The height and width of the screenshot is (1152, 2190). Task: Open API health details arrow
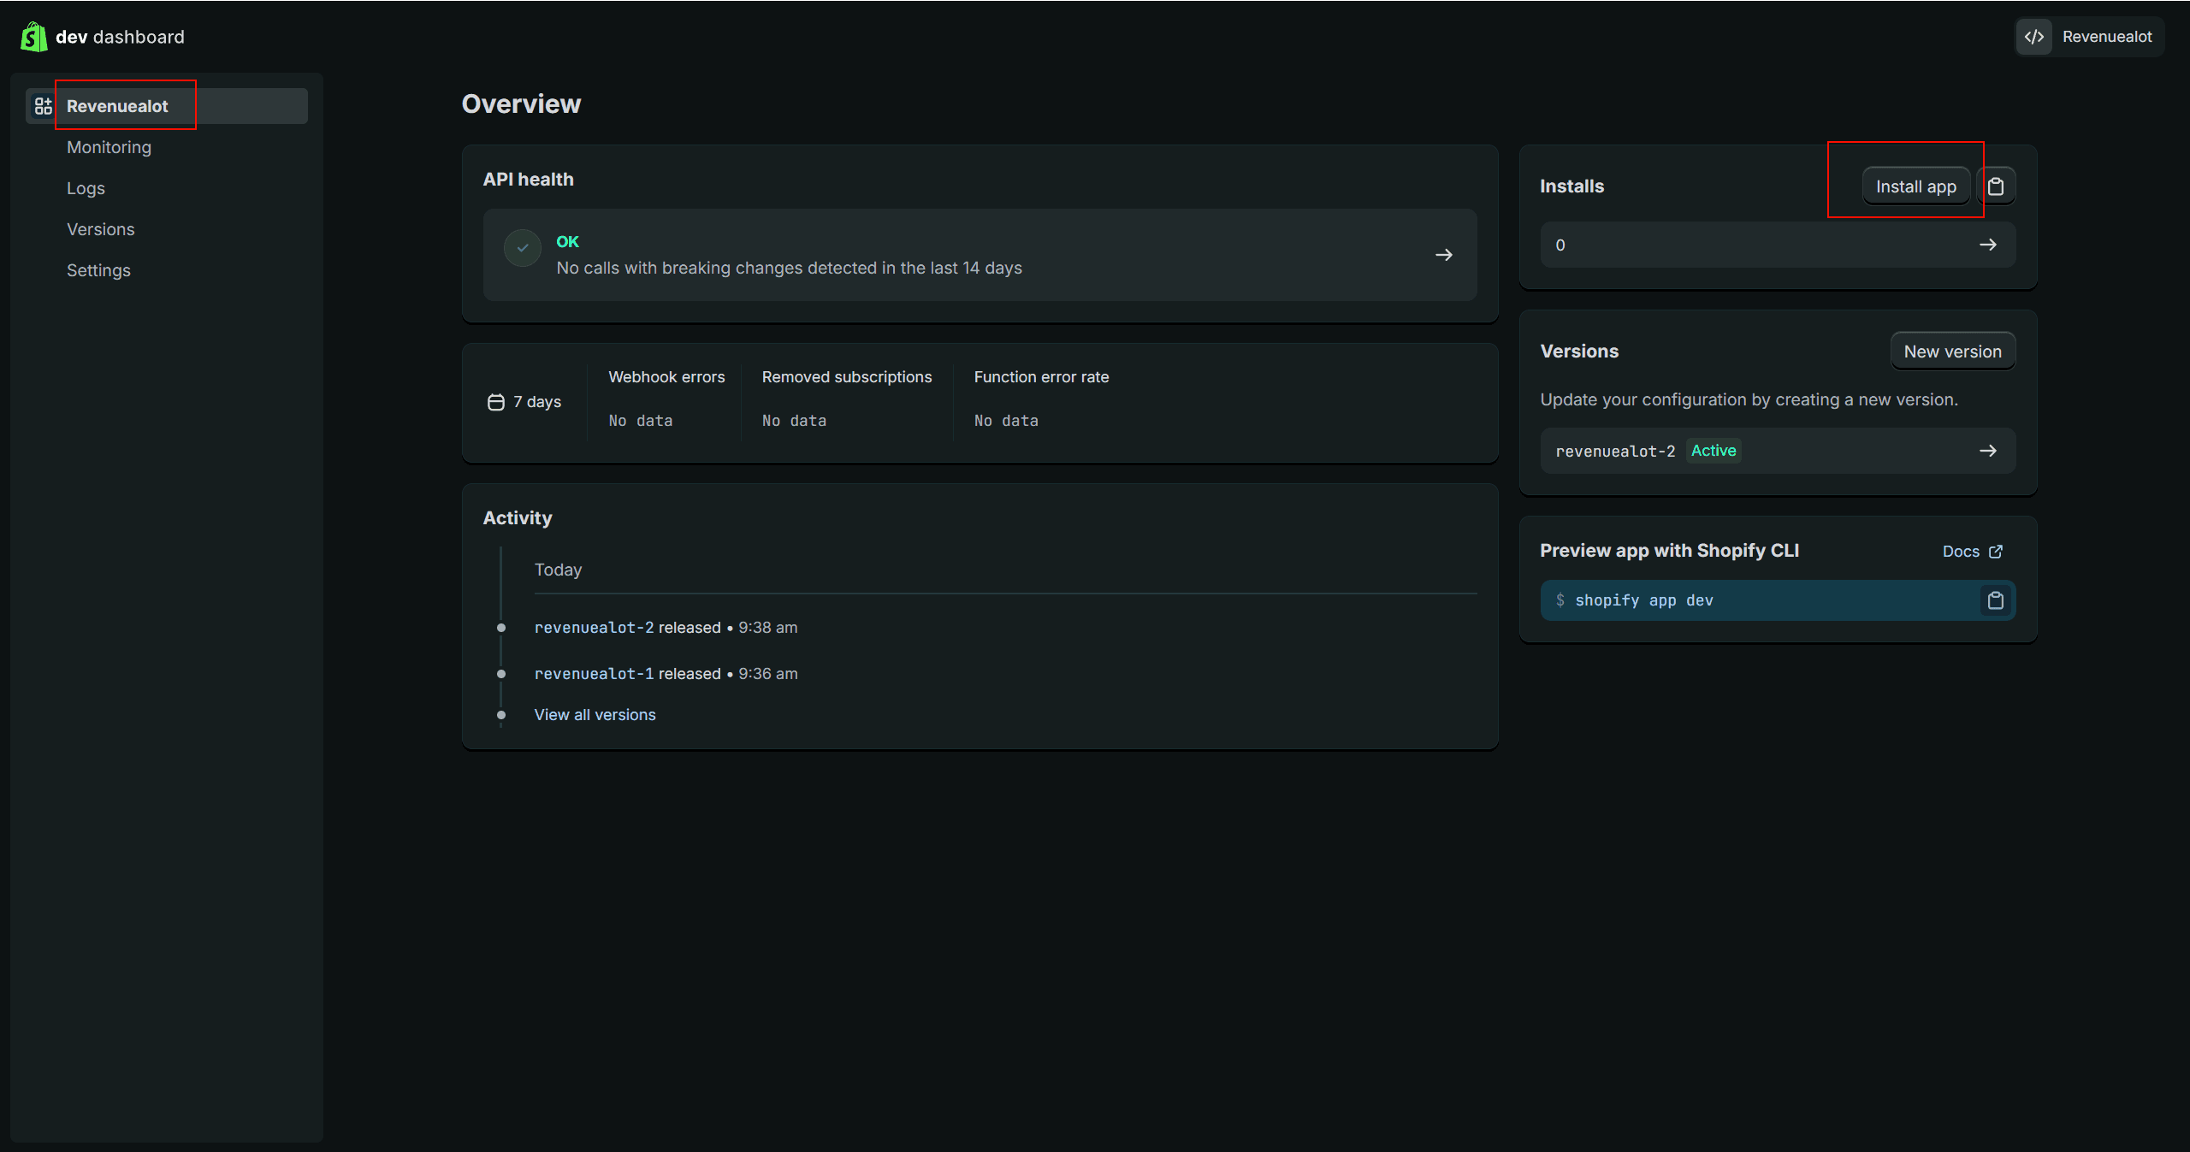pos(1443,255)
